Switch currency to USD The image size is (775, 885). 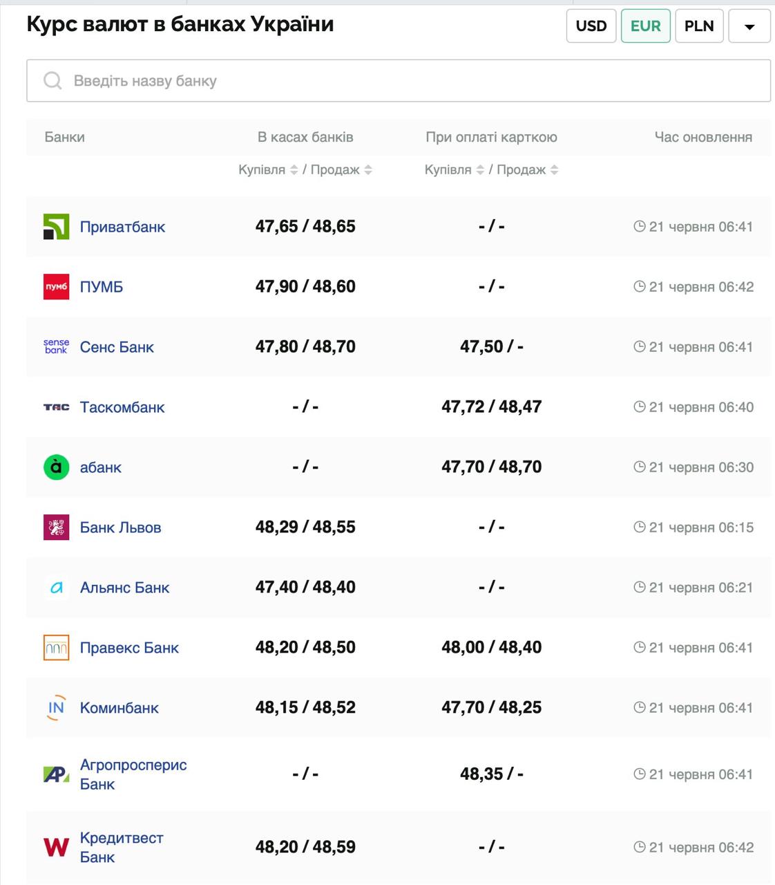(x=591, y=26)
